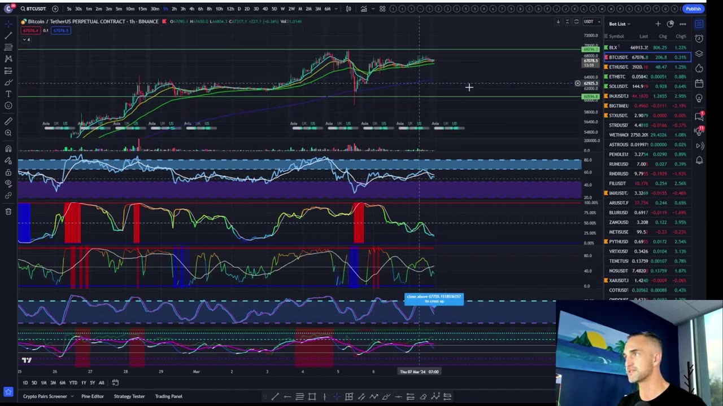This screenshot has height=406, width=723.
Task: Open the go to date calendar icon
Action: (x=115, y=383)
